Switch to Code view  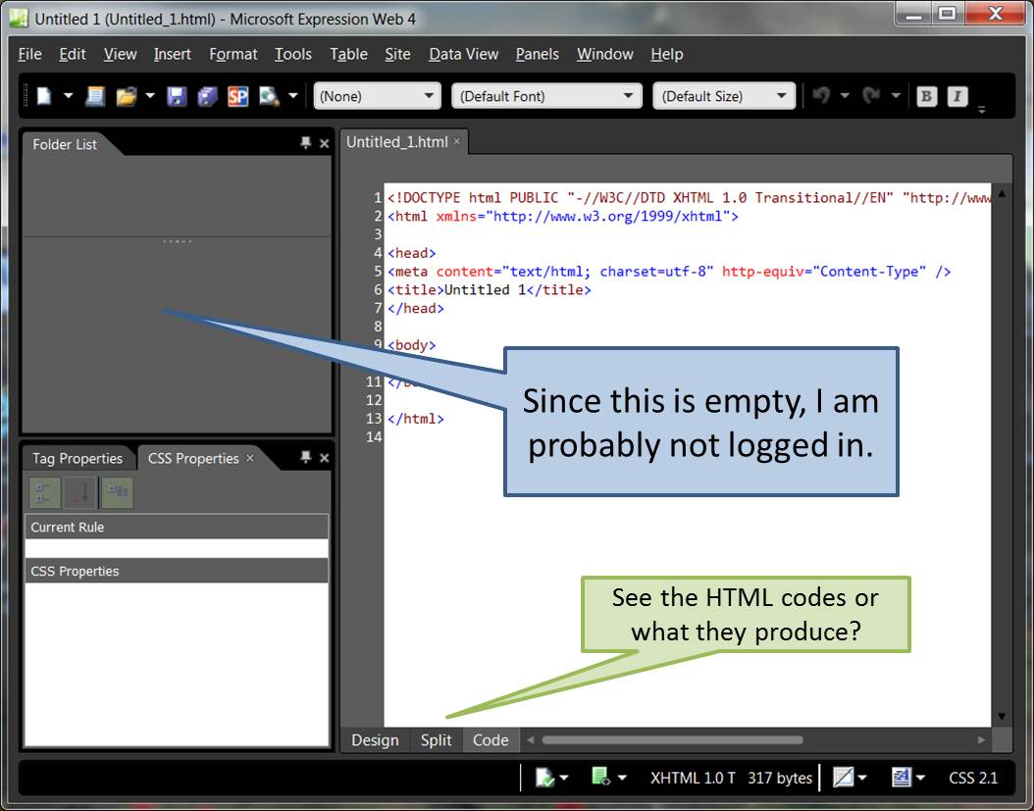491,740
